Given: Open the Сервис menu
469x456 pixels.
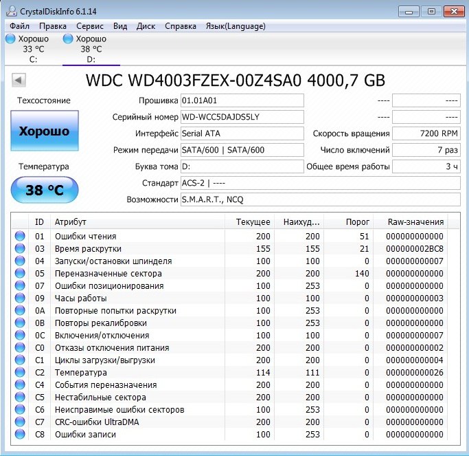Looking at the screenshot, I should (90, 26).
